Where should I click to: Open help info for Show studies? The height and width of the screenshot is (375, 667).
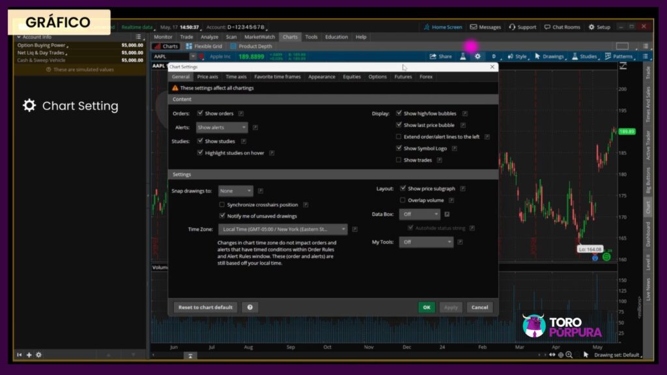coord(244,141)
